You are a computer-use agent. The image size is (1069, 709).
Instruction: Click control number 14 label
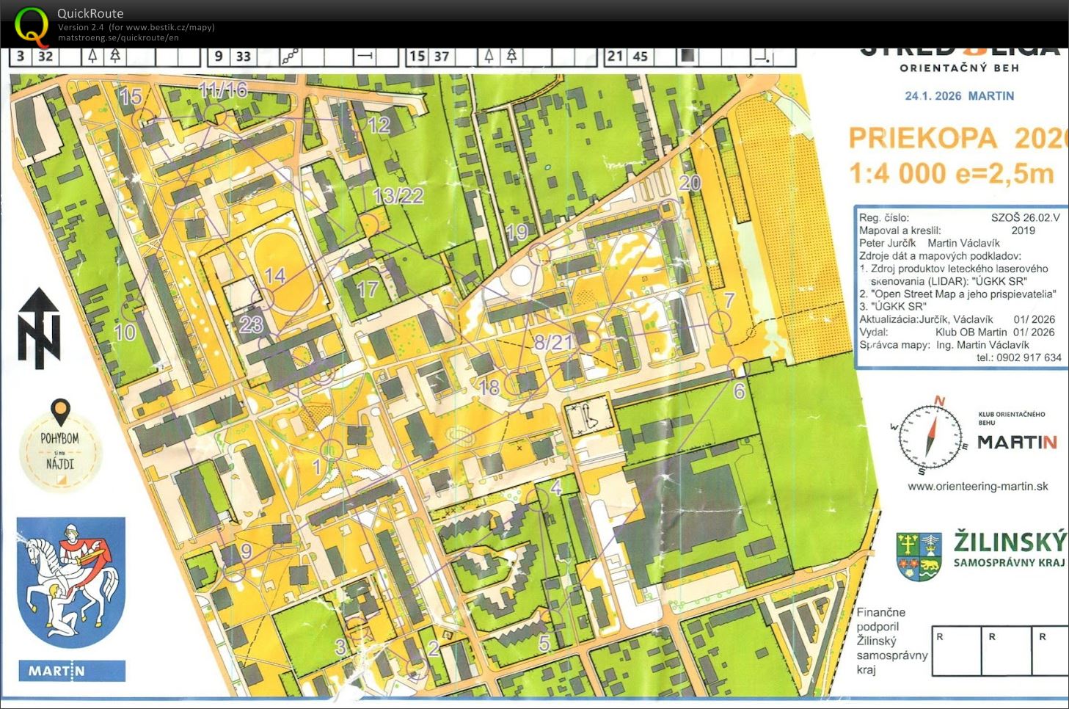tap(274, 276)
